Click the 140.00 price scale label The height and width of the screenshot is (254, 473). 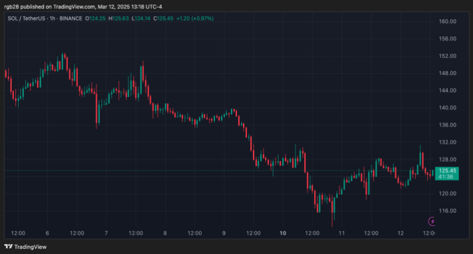(x=448, y=108)
